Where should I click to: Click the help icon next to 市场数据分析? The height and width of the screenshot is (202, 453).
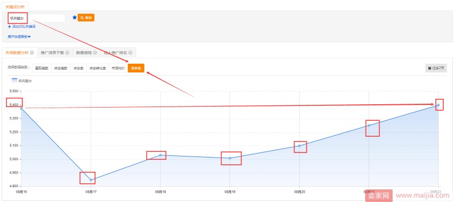point(32,53)
